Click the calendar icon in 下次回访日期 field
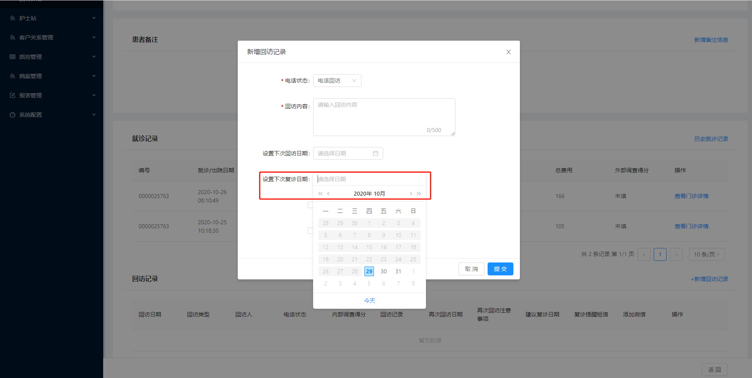The image size is (752, 378). pyautogui.click(x=376, y=153)
